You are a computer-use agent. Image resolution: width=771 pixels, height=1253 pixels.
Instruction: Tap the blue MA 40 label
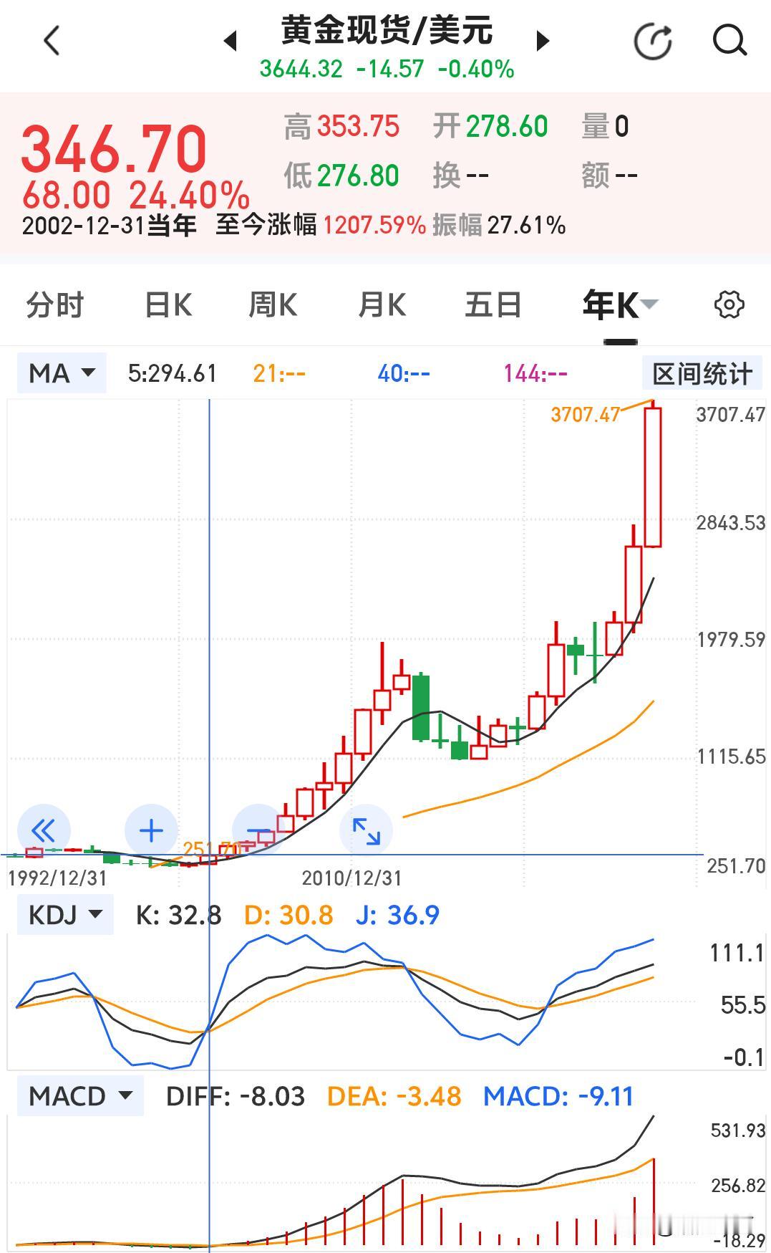point(404,373)
